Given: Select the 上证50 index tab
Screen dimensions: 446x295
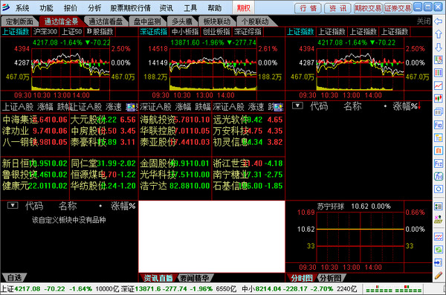Looking at the screenshot, I should [72, 31].
